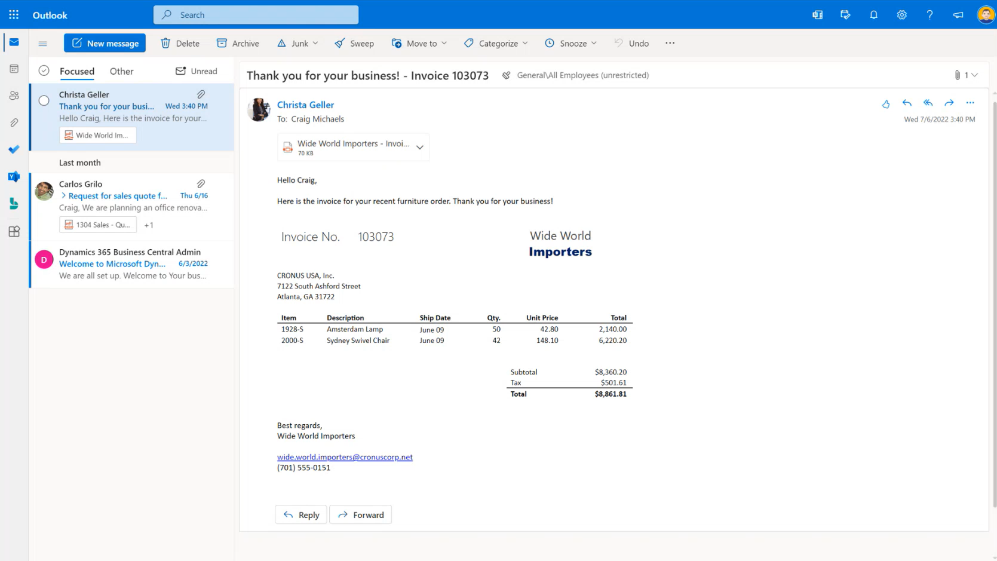Toggle the navigation pane hamburger icon
The height and width of the screenshot is (561, 997).
pos(43,43)
